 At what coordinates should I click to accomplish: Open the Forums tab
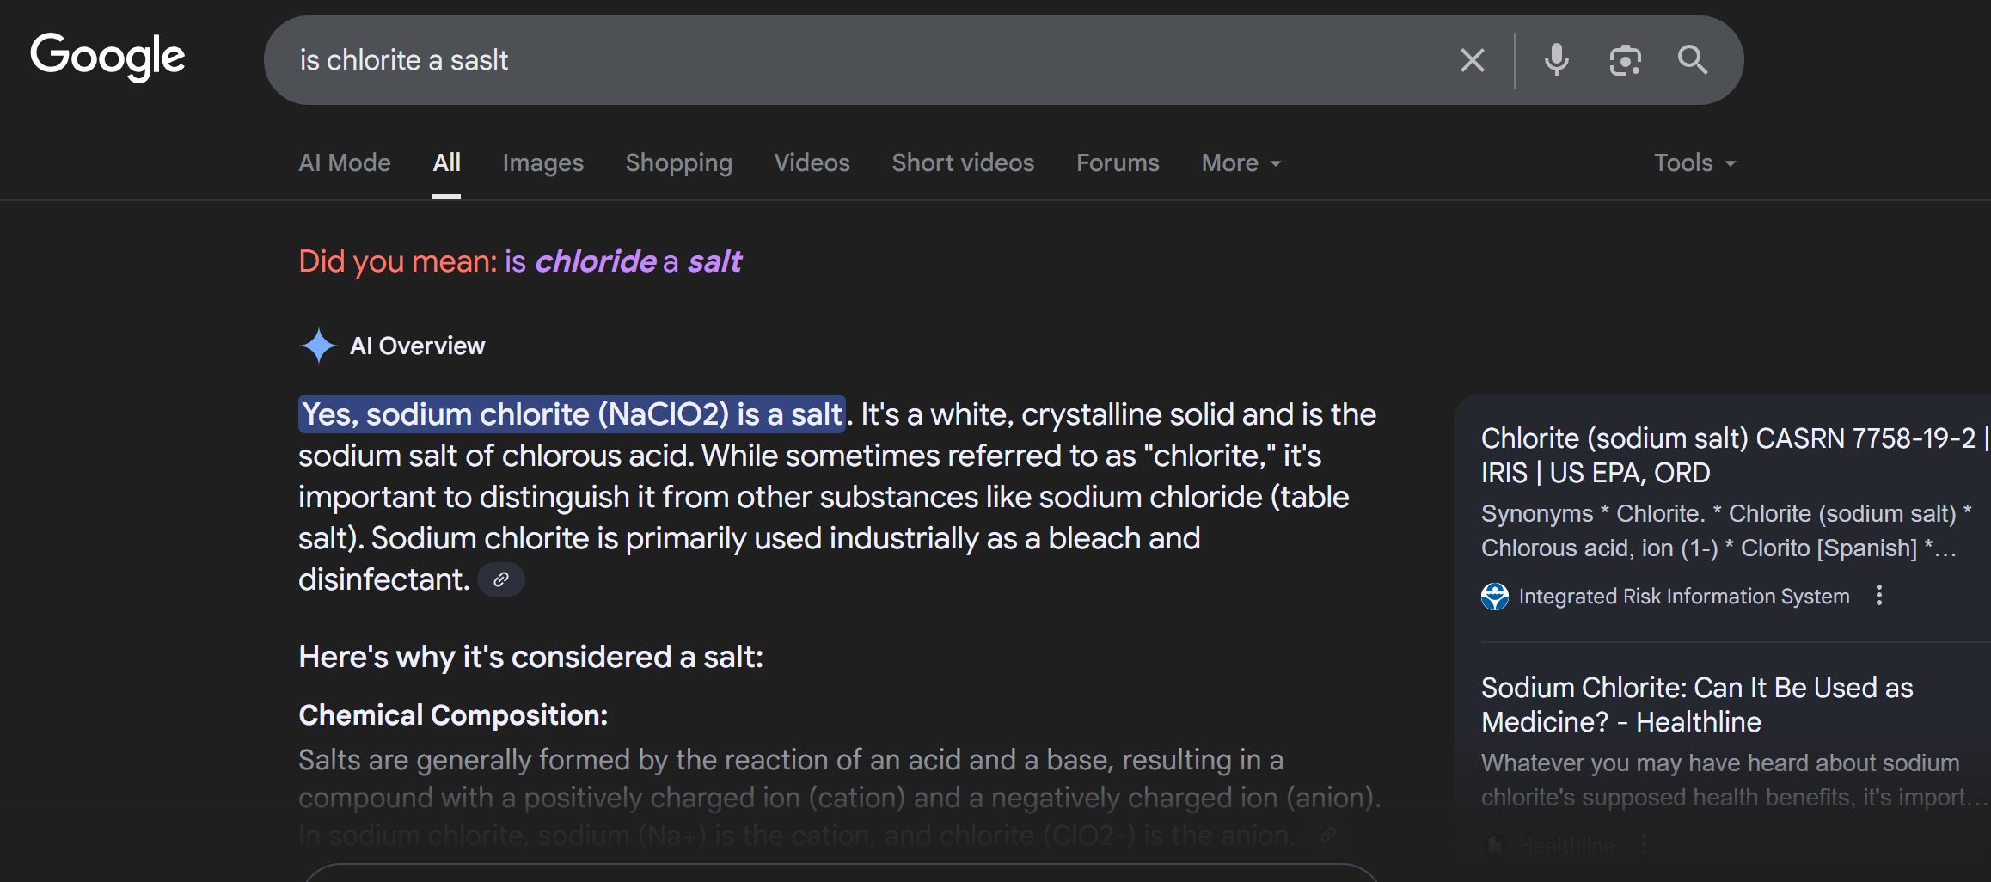(1118, 162)
